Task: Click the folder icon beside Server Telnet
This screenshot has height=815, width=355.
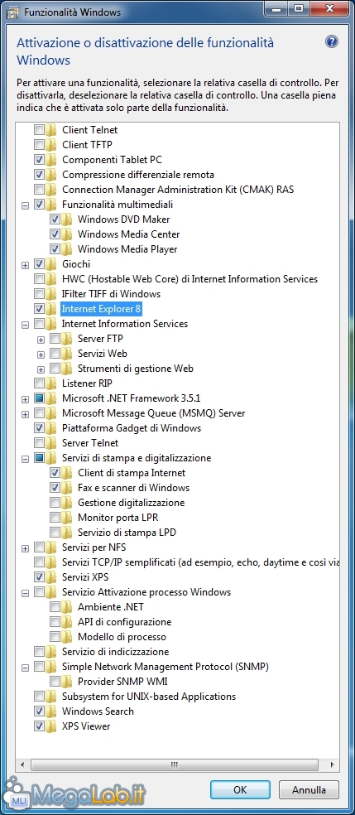Action: coord(50,443)
